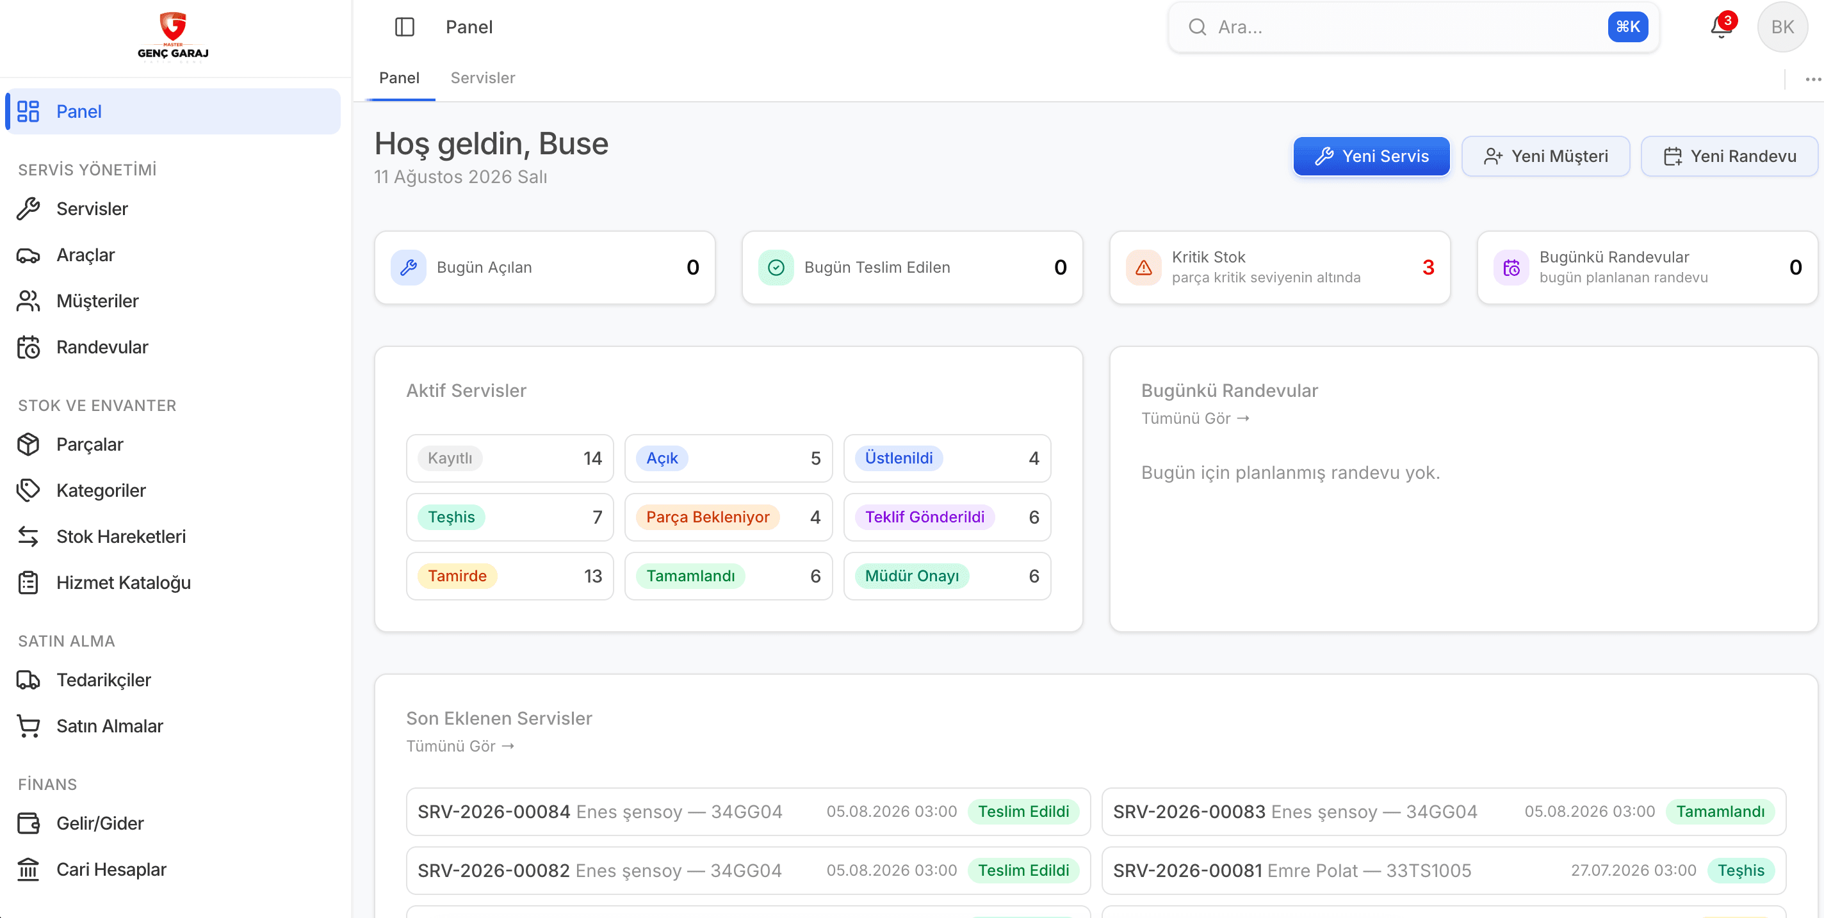The height and width of the screenshot is (918, 1824).
Task: Click the Gelir/Gider wallet icon
Action: pyautogui.click(x=28, y=823)
